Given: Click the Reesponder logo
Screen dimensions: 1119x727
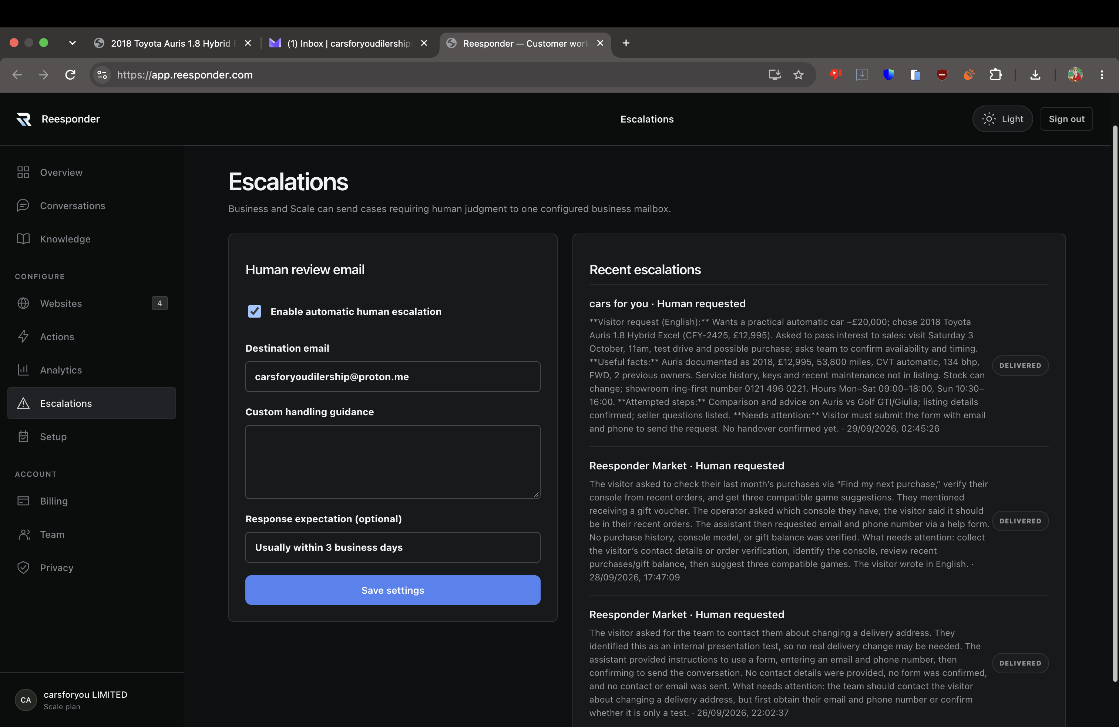Looking at the screenshot, I should (24, 119).
